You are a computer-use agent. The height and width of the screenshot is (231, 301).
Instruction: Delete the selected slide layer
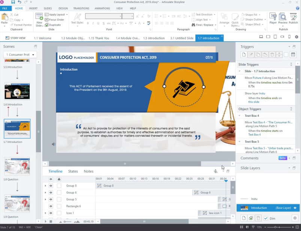[x=258, y=218]
